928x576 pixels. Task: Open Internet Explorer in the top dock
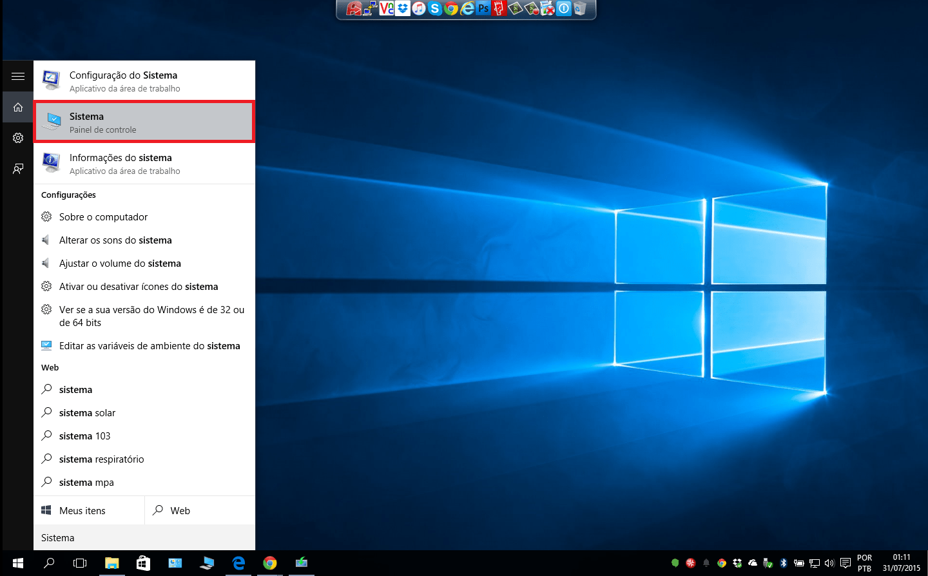[467, 8]
